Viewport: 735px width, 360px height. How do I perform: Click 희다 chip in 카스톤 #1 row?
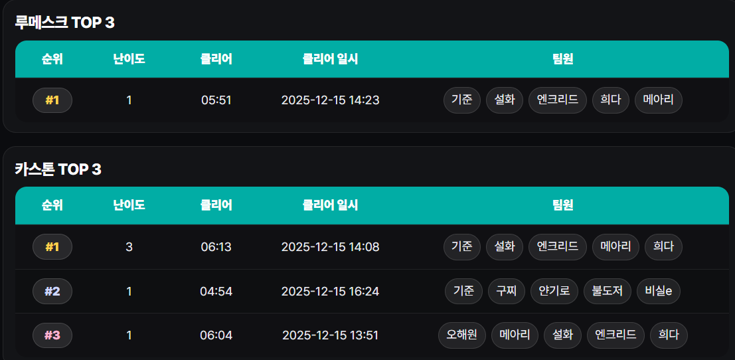point(663,247)
